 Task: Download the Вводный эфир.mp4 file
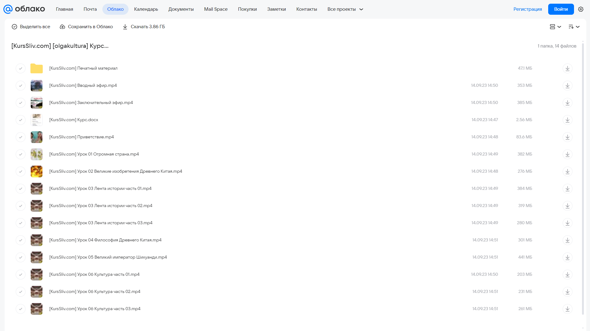pos(567,86)
